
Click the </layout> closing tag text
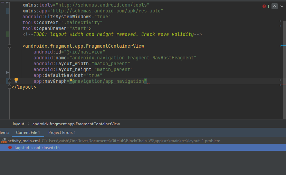(24, 87)
